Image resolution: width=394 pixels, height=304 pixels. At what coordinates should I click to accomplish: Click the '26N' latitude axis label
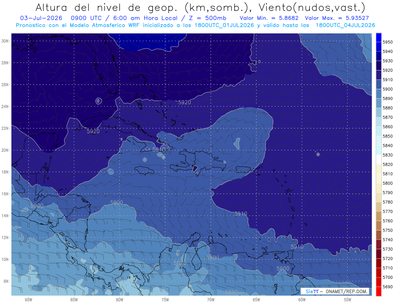click(5, 85)
